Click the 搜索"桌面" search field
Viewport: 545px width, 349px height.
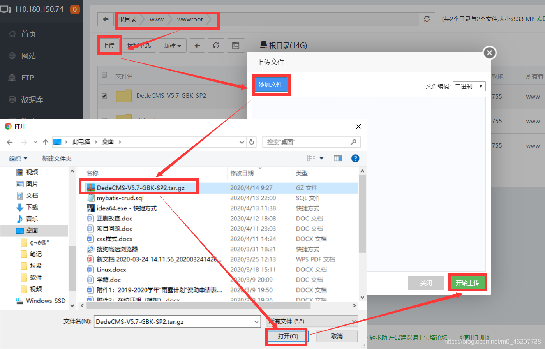[x=311, y=142]
